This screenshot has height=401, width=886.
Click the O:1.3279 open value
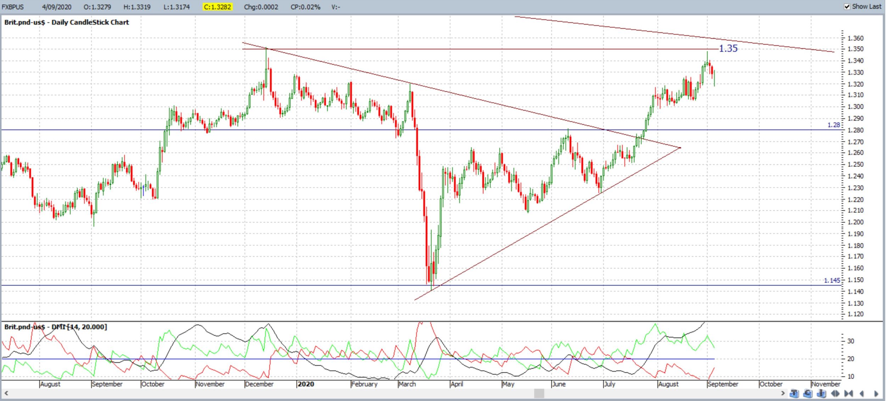[97, 7]
